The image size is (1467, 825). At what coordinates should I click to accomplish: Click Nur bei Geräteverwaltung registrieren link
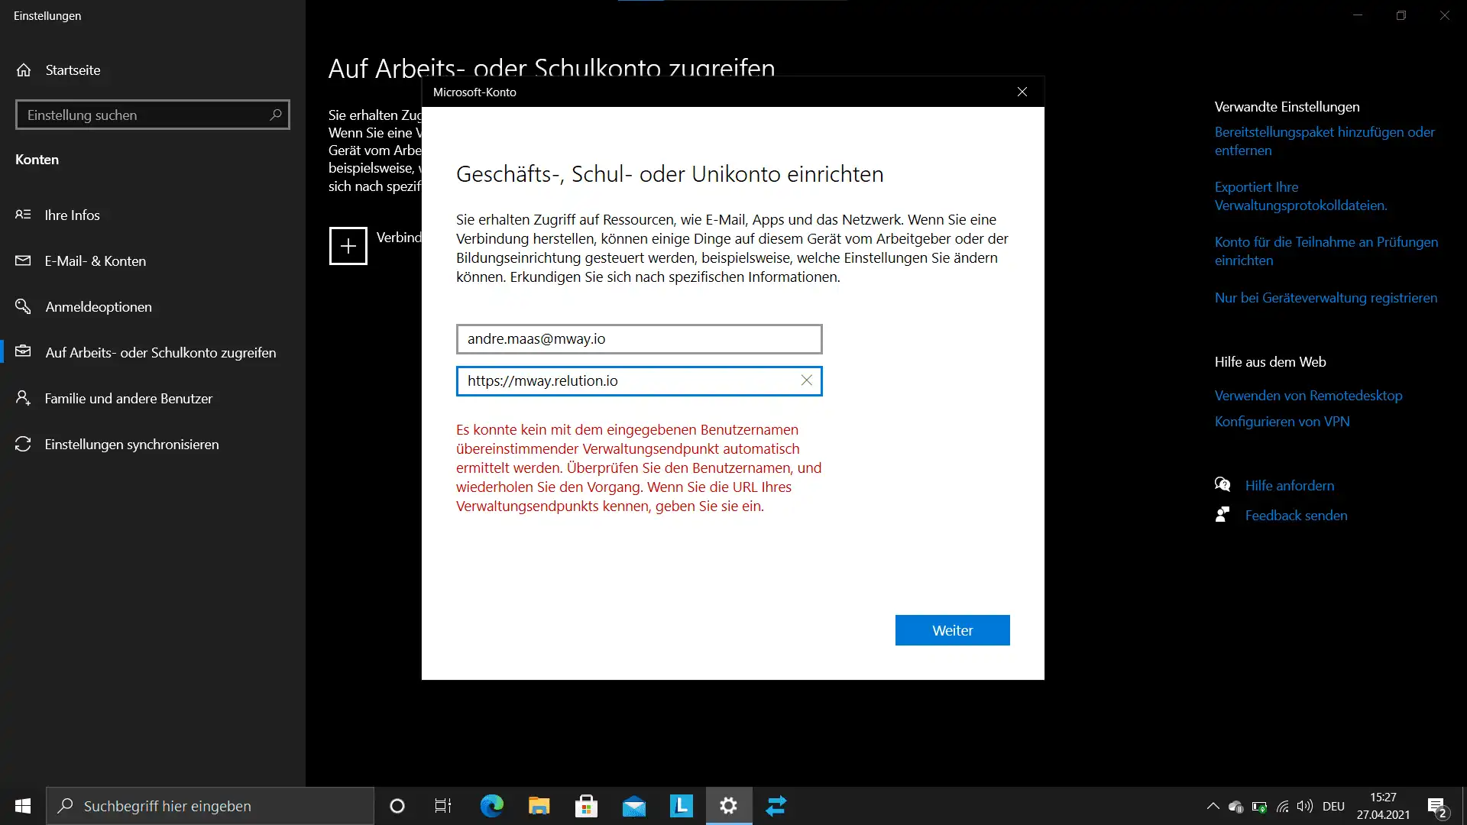click(x=1326, y=298)
